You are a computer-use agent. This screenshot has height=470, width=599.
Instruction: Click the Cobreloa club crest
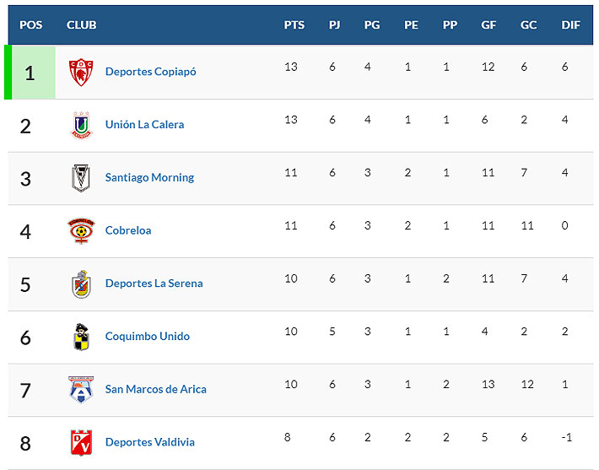pyautogui.click(x=81, y=230)
